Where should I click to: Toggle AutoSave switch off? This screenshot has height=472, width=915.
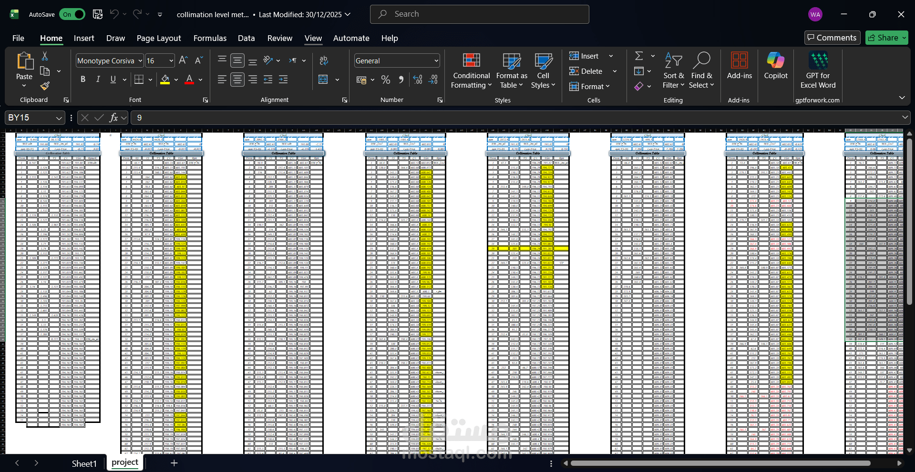coord(72,14)
